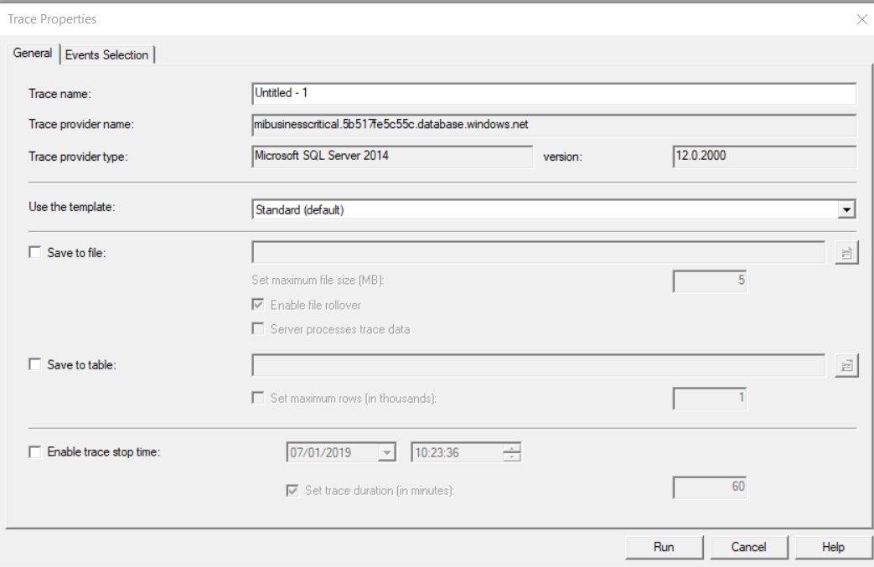Expand the stop date 07/01/2019 dropdown
This screenshot has width=874, height=567.
tap(386, 452)
